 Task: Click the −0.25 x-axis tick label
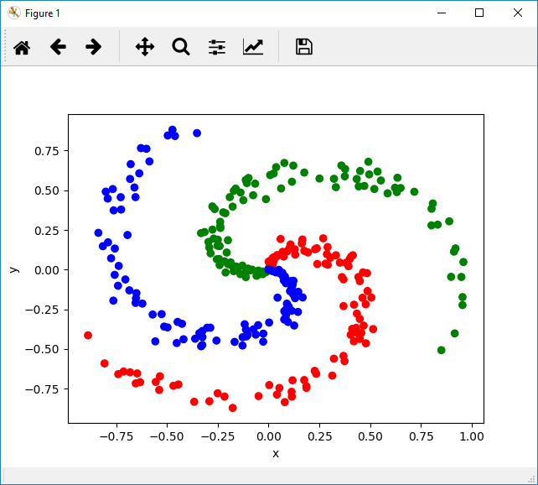click(218, 436)
